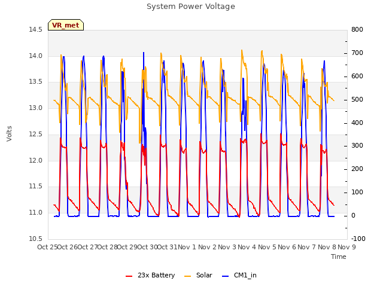Click the 14.5 left axis value
Viewport: 383px width, 287px height.
35,30
